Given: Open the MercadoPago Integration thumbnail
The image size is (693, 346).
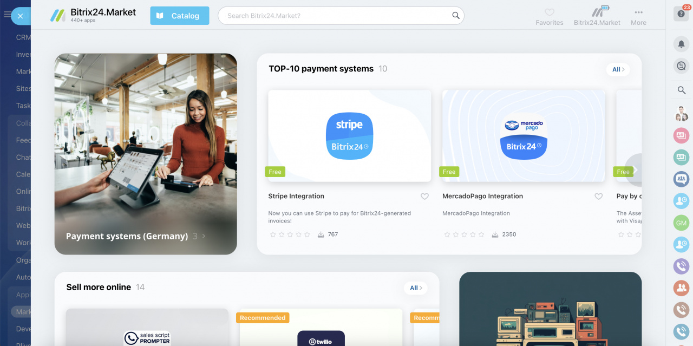Looking at the screenshot, I should 524,135.
